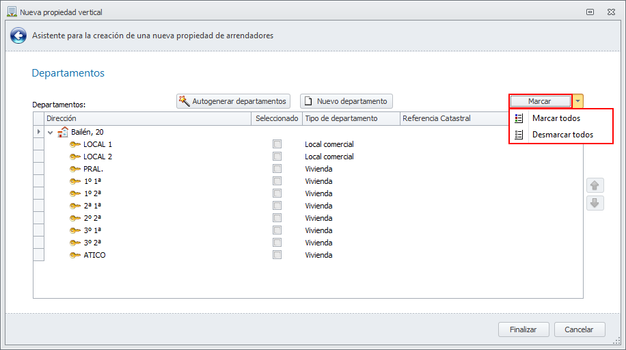This screenshot has width=626, height=350.
Task: Choose Marcar todos from the menu
Action: click(x=556, y=118)
